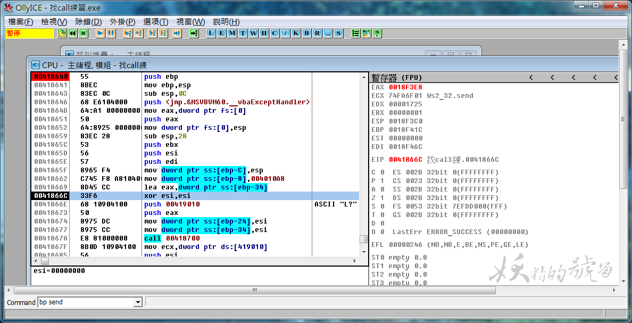The height and width of the screenshot is (323, 632).
Task: Click the Restart program rewind icon
Action: pos(73,33)
